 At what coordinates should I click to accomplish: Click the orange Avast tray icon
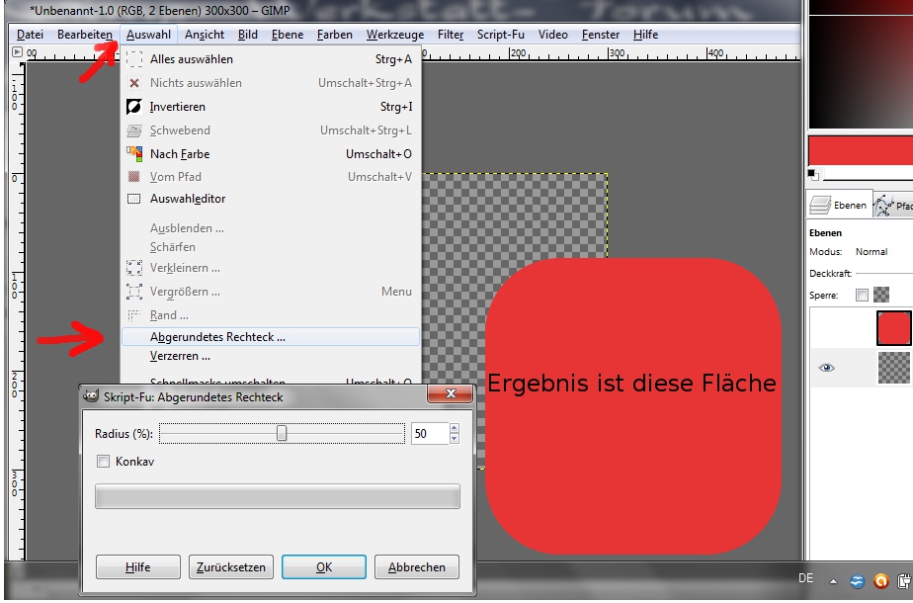pyautogui.click(x=880, y=580)
